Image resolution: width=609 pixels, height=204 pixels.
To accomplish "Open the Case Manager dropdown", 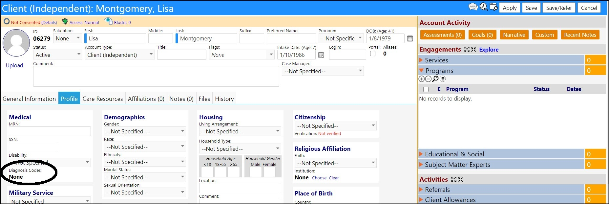I will click(323, 71).
